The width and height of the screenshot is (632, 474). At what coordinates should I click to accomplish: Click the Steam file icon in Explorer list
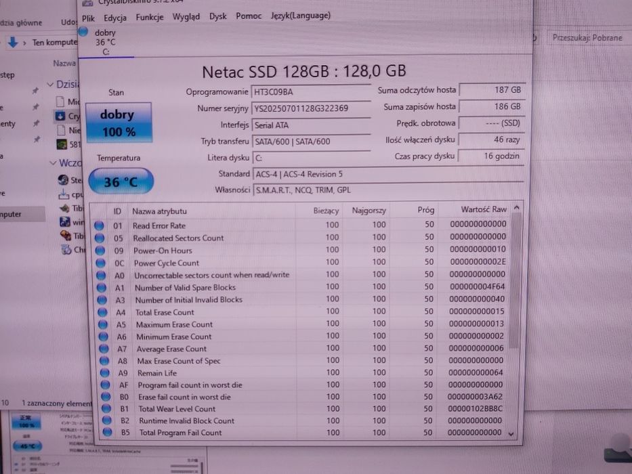pyautogui.click(x=63, y=179)
